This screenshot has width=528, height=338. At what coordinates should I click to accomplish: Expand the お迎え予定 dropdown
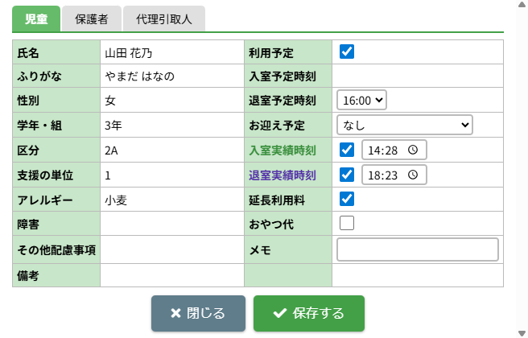[404, 125]
